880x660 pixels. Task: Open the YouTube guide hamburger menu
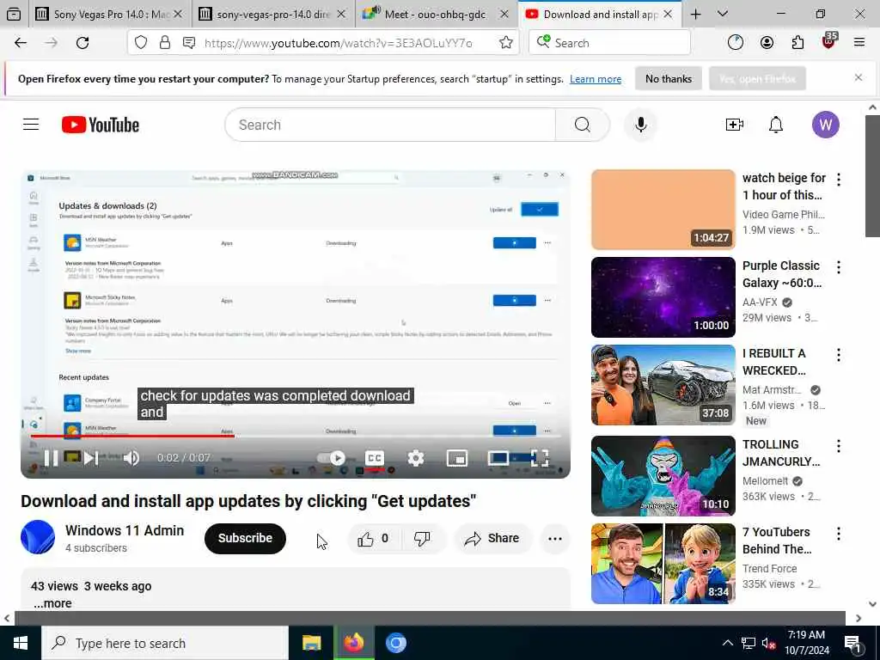point(31,125)
